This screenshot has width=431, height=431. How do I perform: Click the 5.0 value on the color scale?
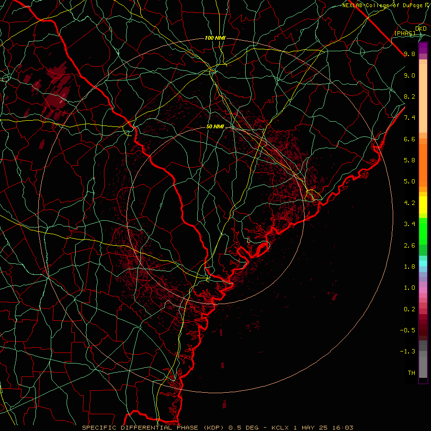coord(409,181)
